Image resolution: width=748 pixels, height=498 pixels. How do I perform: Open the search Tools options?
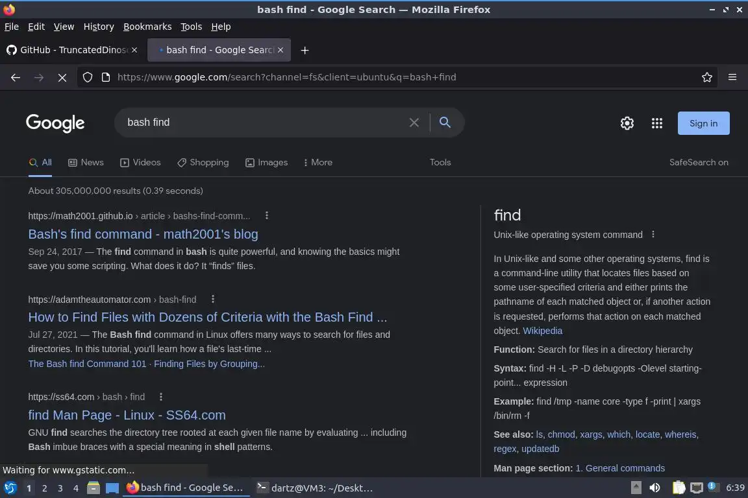[440, 163]
